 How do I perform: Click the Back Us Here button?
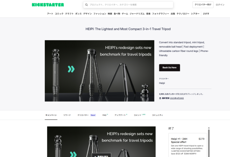tap(169, 68)
